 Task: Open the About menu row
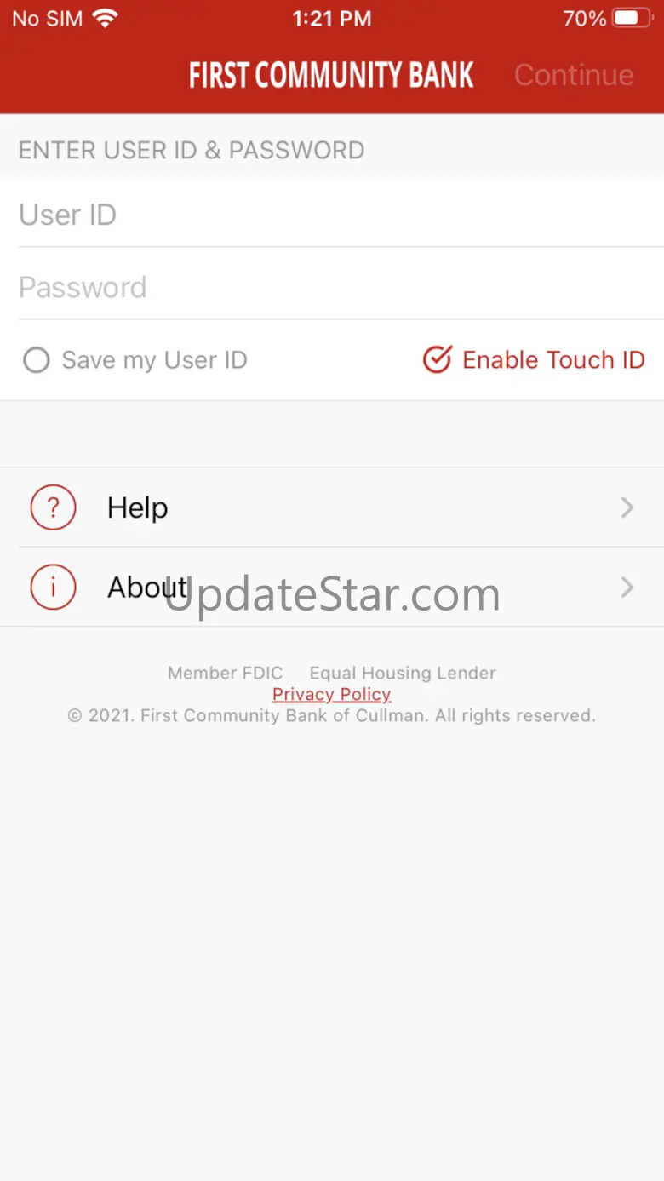(332, 588)
